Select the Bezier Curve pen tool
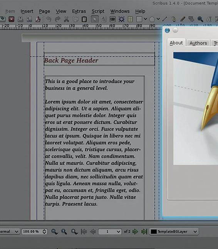This screenshot has height=249, width=218. point(174,19)
